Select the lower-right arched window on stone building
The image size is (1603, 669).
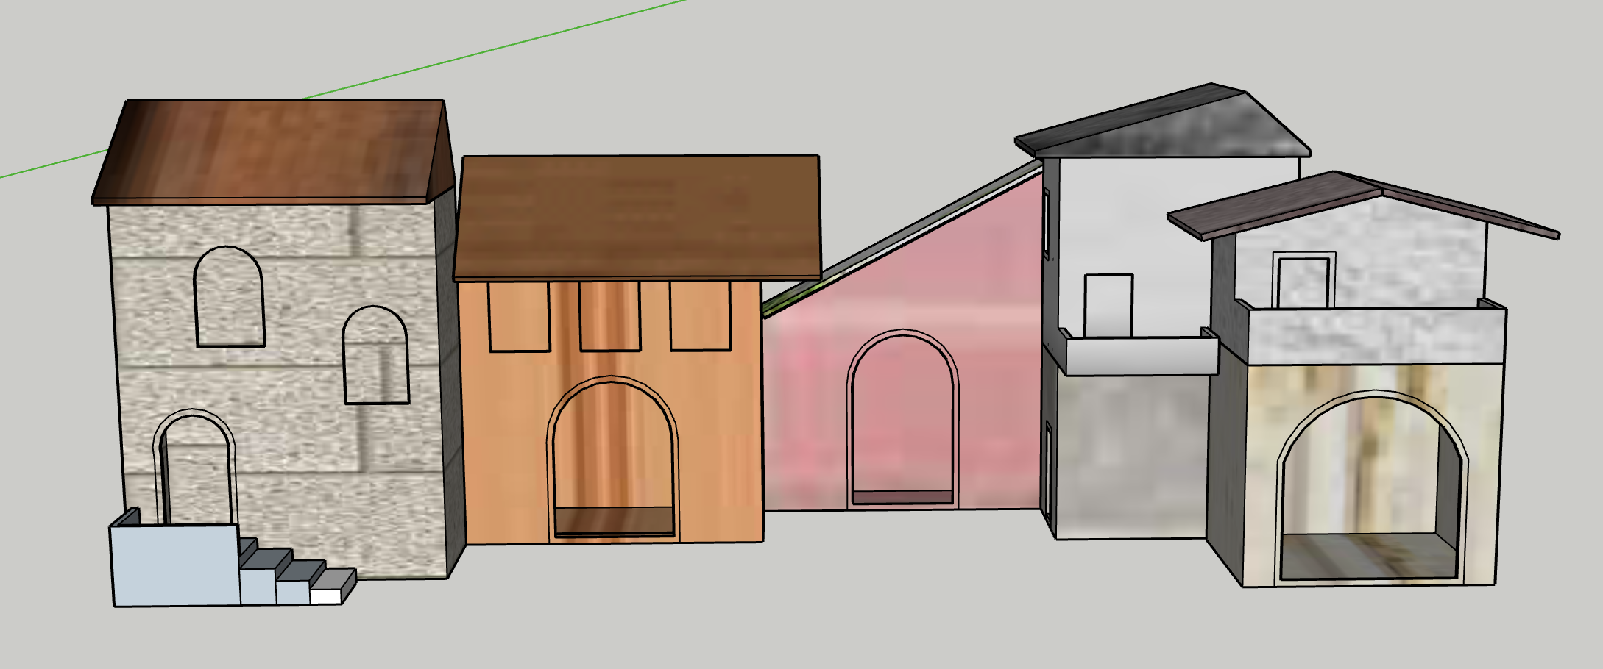tap(376, 355)
